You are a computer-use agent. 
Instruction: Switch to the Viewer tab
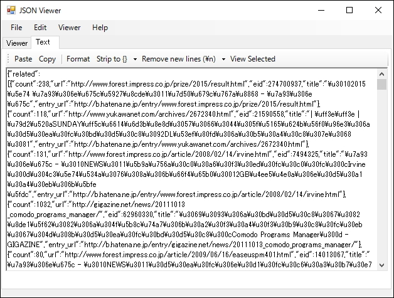(17, 43)
